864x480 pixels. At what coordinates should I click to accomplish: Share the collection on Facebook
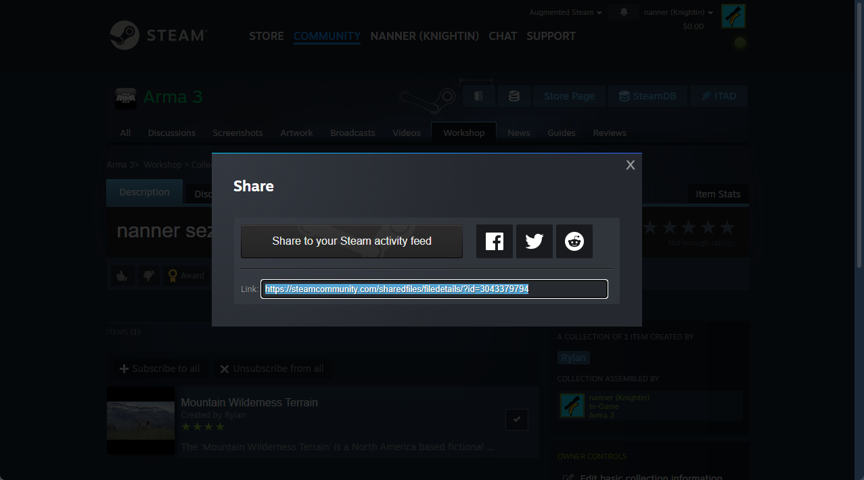tap(495, 241)
